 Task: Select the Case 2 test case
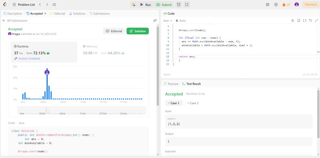(193, 103)
